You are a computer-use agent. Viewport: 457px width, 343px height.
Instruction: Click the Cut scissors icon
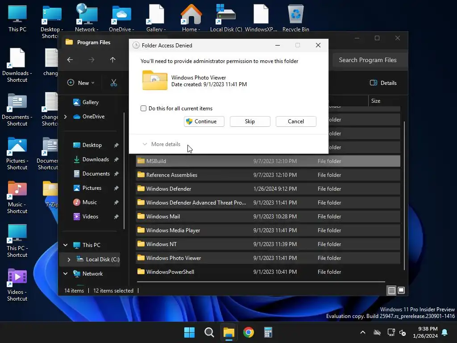(114, 83)
